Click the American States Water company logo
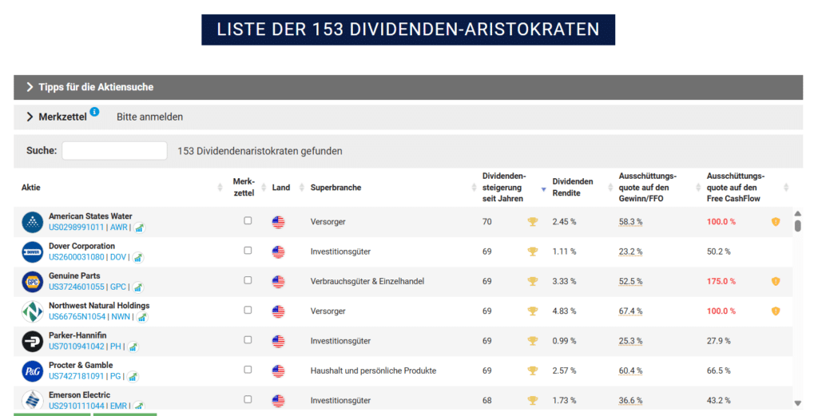The width and height of the screenshot is (818, 416). point(32,222)
